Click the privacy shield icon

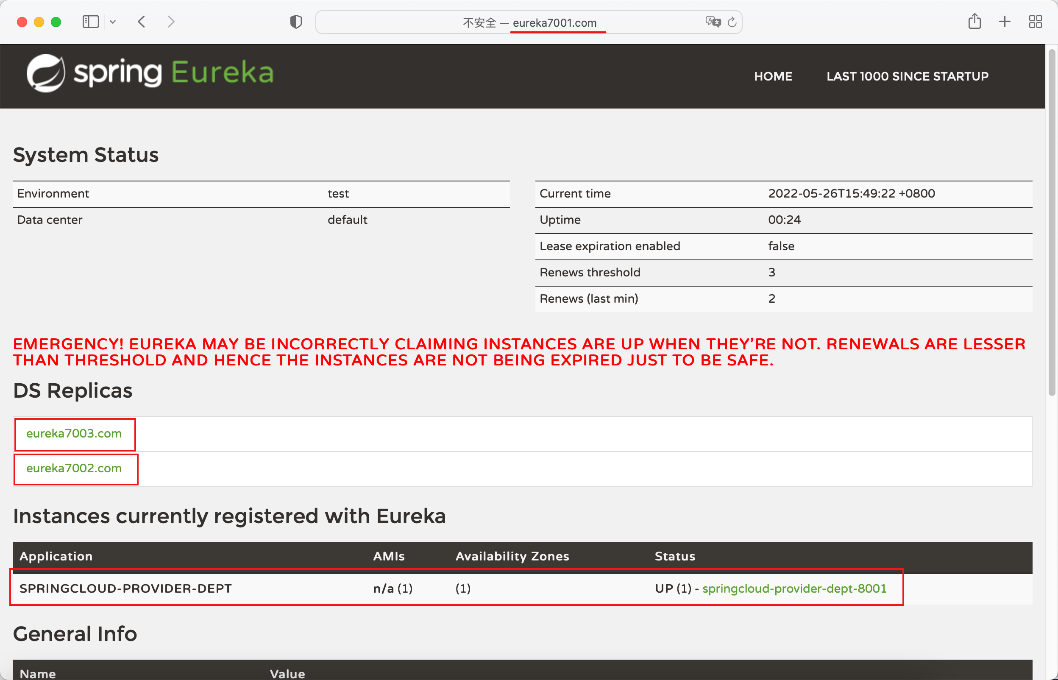(x=296, y=22)
